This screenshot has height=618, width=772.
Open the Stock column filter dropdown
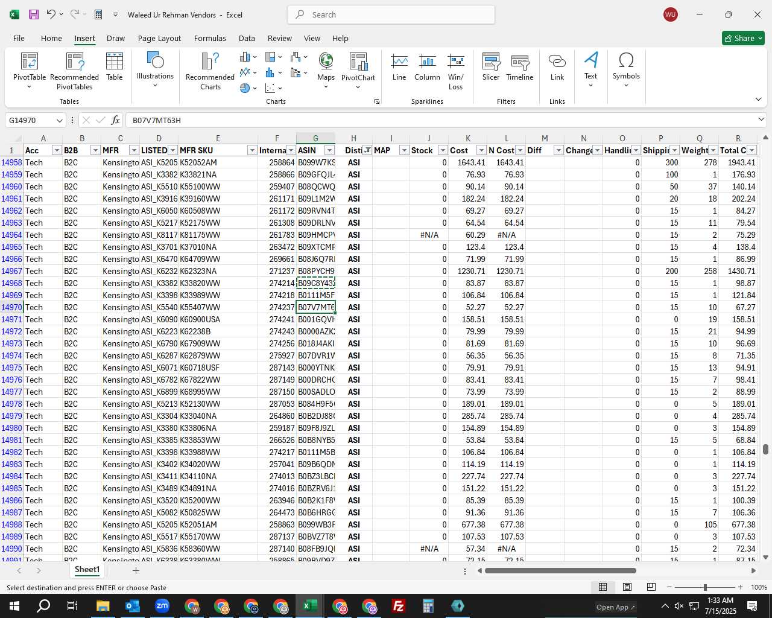[x=443, y=150]
